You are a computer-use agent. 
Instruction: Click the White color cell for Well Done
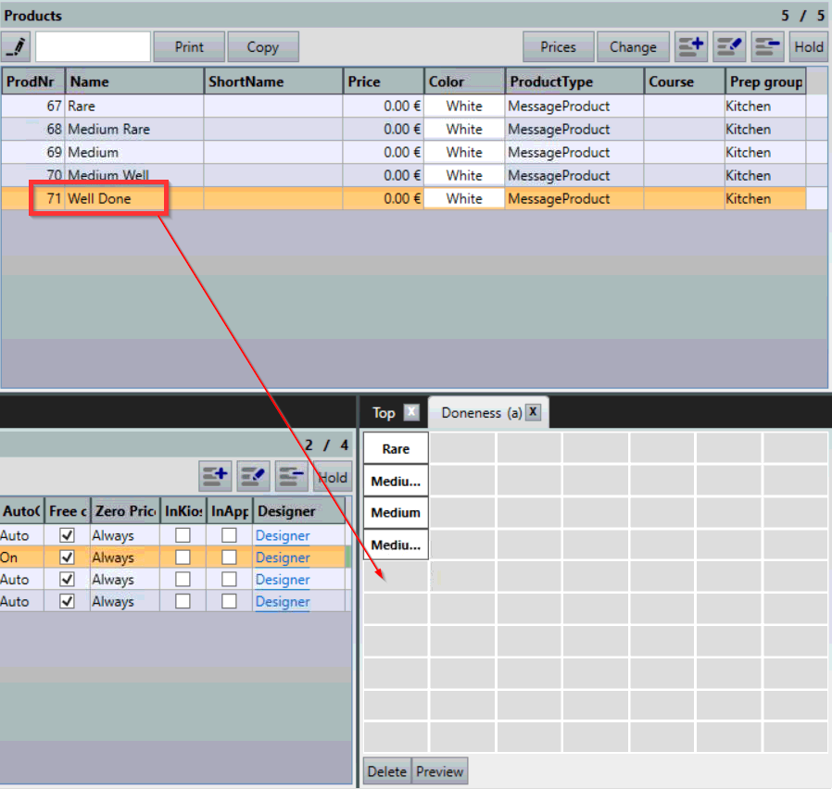tap(464, 198)
